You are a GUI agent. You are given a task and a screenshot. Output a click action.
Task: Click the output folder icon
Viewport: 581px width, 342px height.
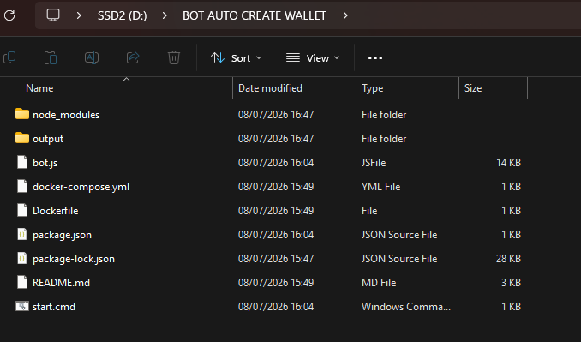click(x=22, y=138)
